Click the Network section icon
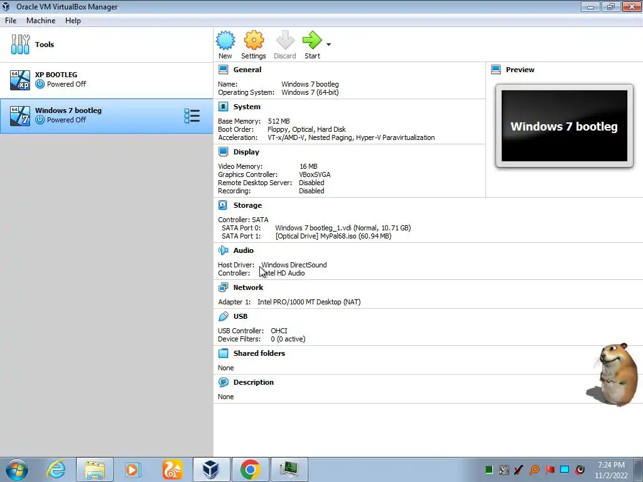Screen dimensions: 643x482 pos(223,287)
